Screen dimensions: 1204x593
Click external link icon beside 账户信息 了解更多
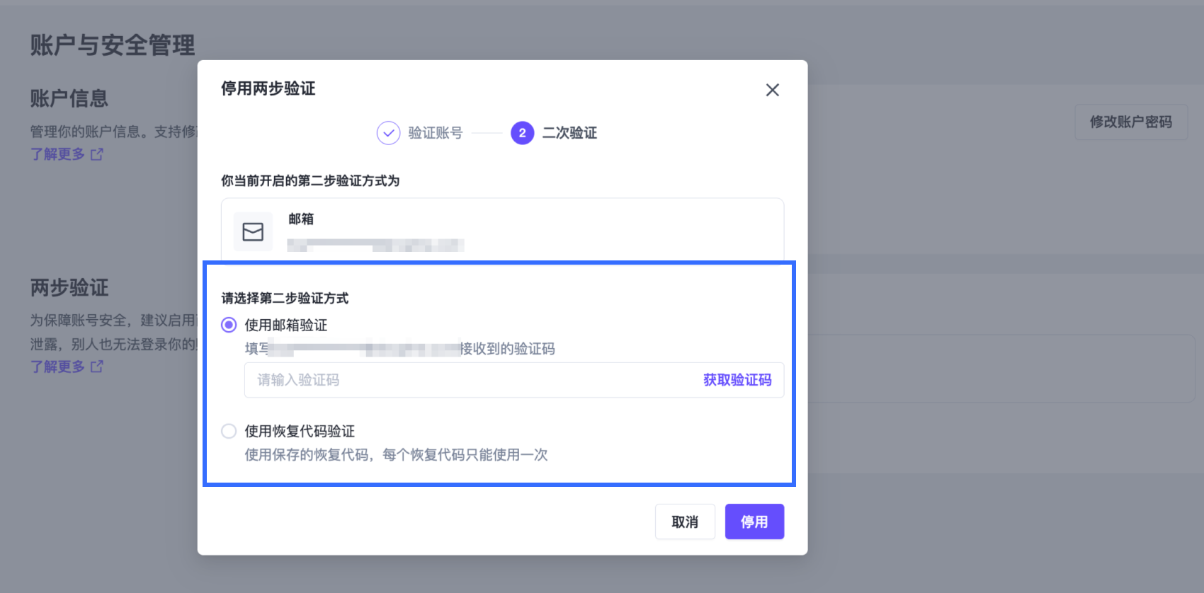[x=97, y=154]
